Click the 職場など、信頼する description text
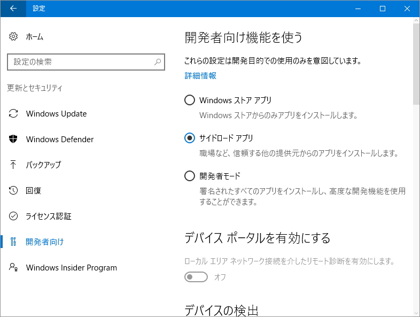This screenshot has height=317, width=420. pyautogui.click(x=299, y=153)
